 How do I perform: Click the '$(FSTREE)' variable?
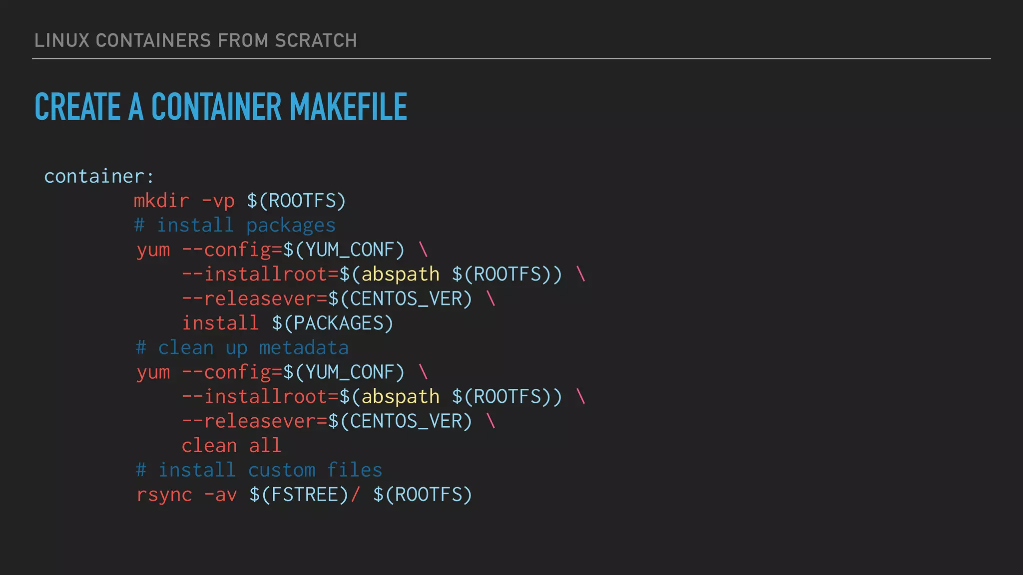coord(299,494)
